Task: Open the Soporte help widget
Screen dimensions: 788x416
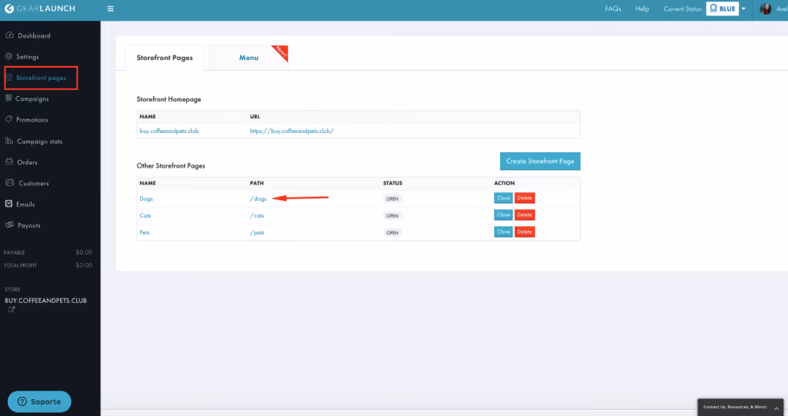Action: pos(39,401)
